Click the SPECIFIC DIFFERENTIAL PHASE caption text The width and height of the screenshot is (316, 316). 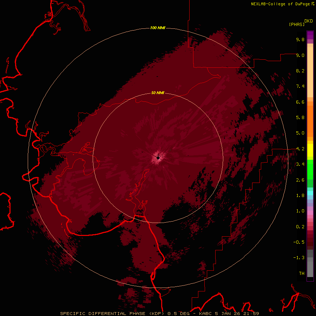click(x=103, y=314)
